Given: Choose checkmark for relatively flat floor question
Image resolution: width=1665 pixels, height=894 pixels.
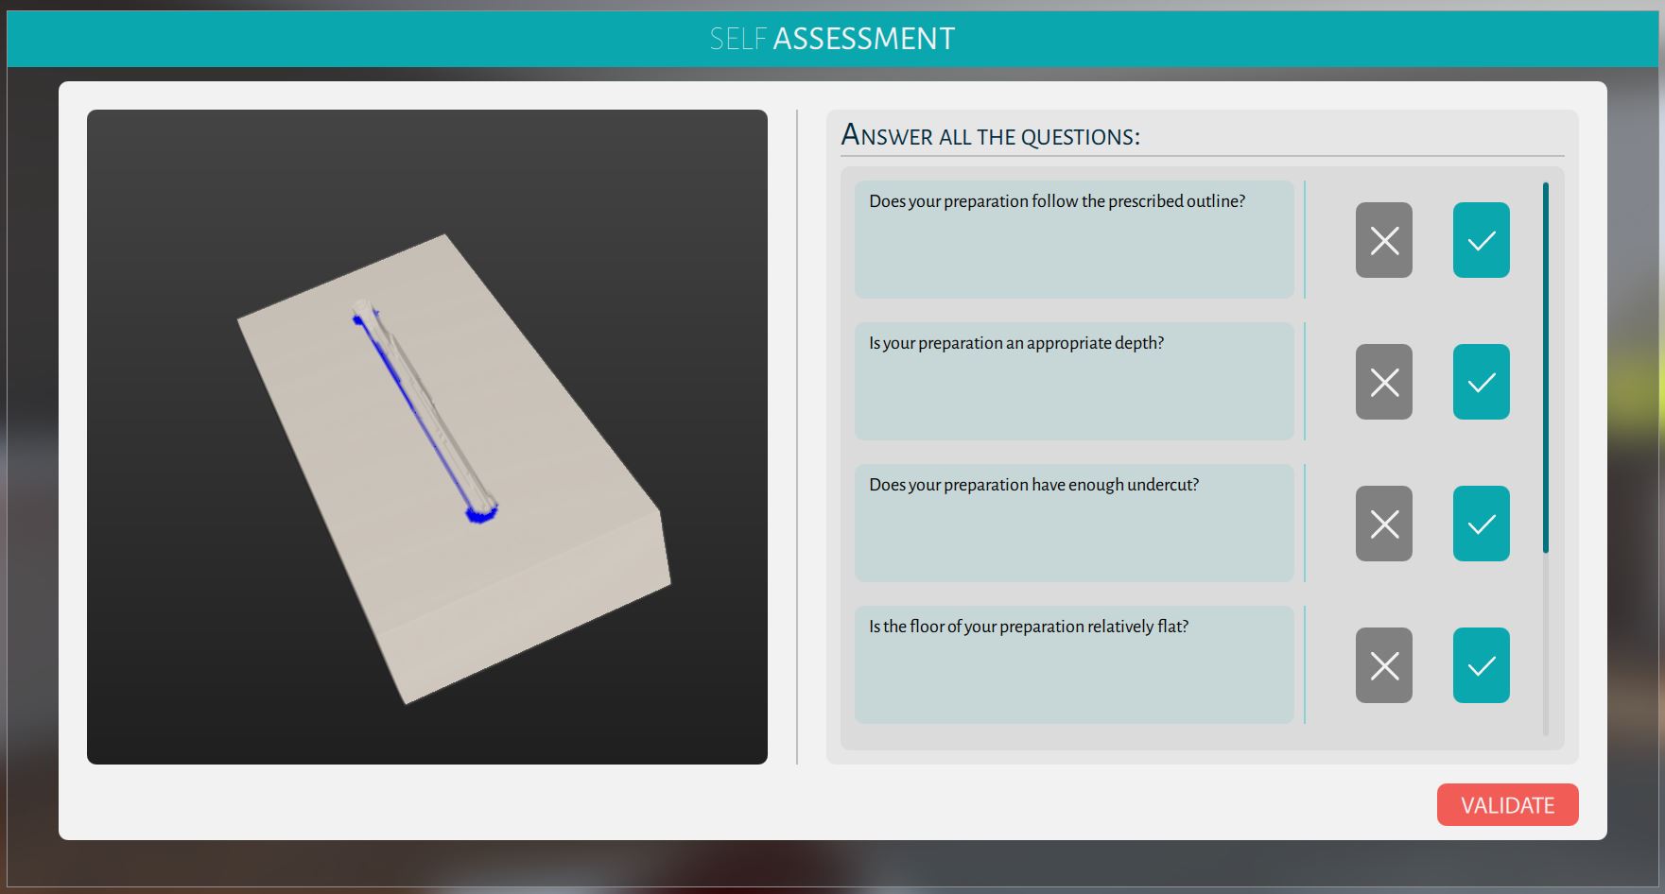Looking at the screenshot, I should coord(1482,665).
